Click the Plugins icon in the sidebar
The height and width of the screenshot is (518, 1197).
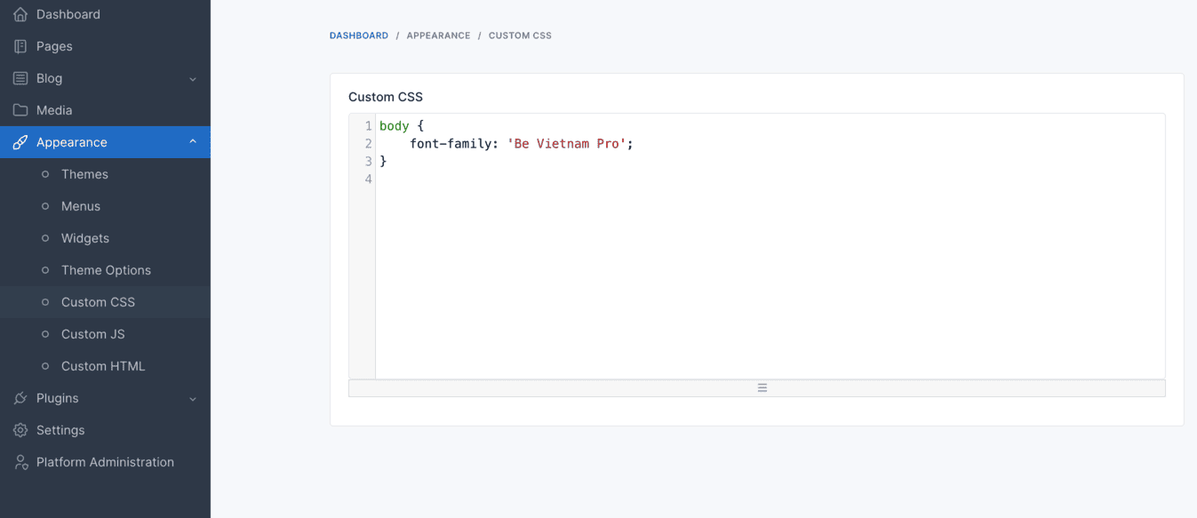coord(20,398)
